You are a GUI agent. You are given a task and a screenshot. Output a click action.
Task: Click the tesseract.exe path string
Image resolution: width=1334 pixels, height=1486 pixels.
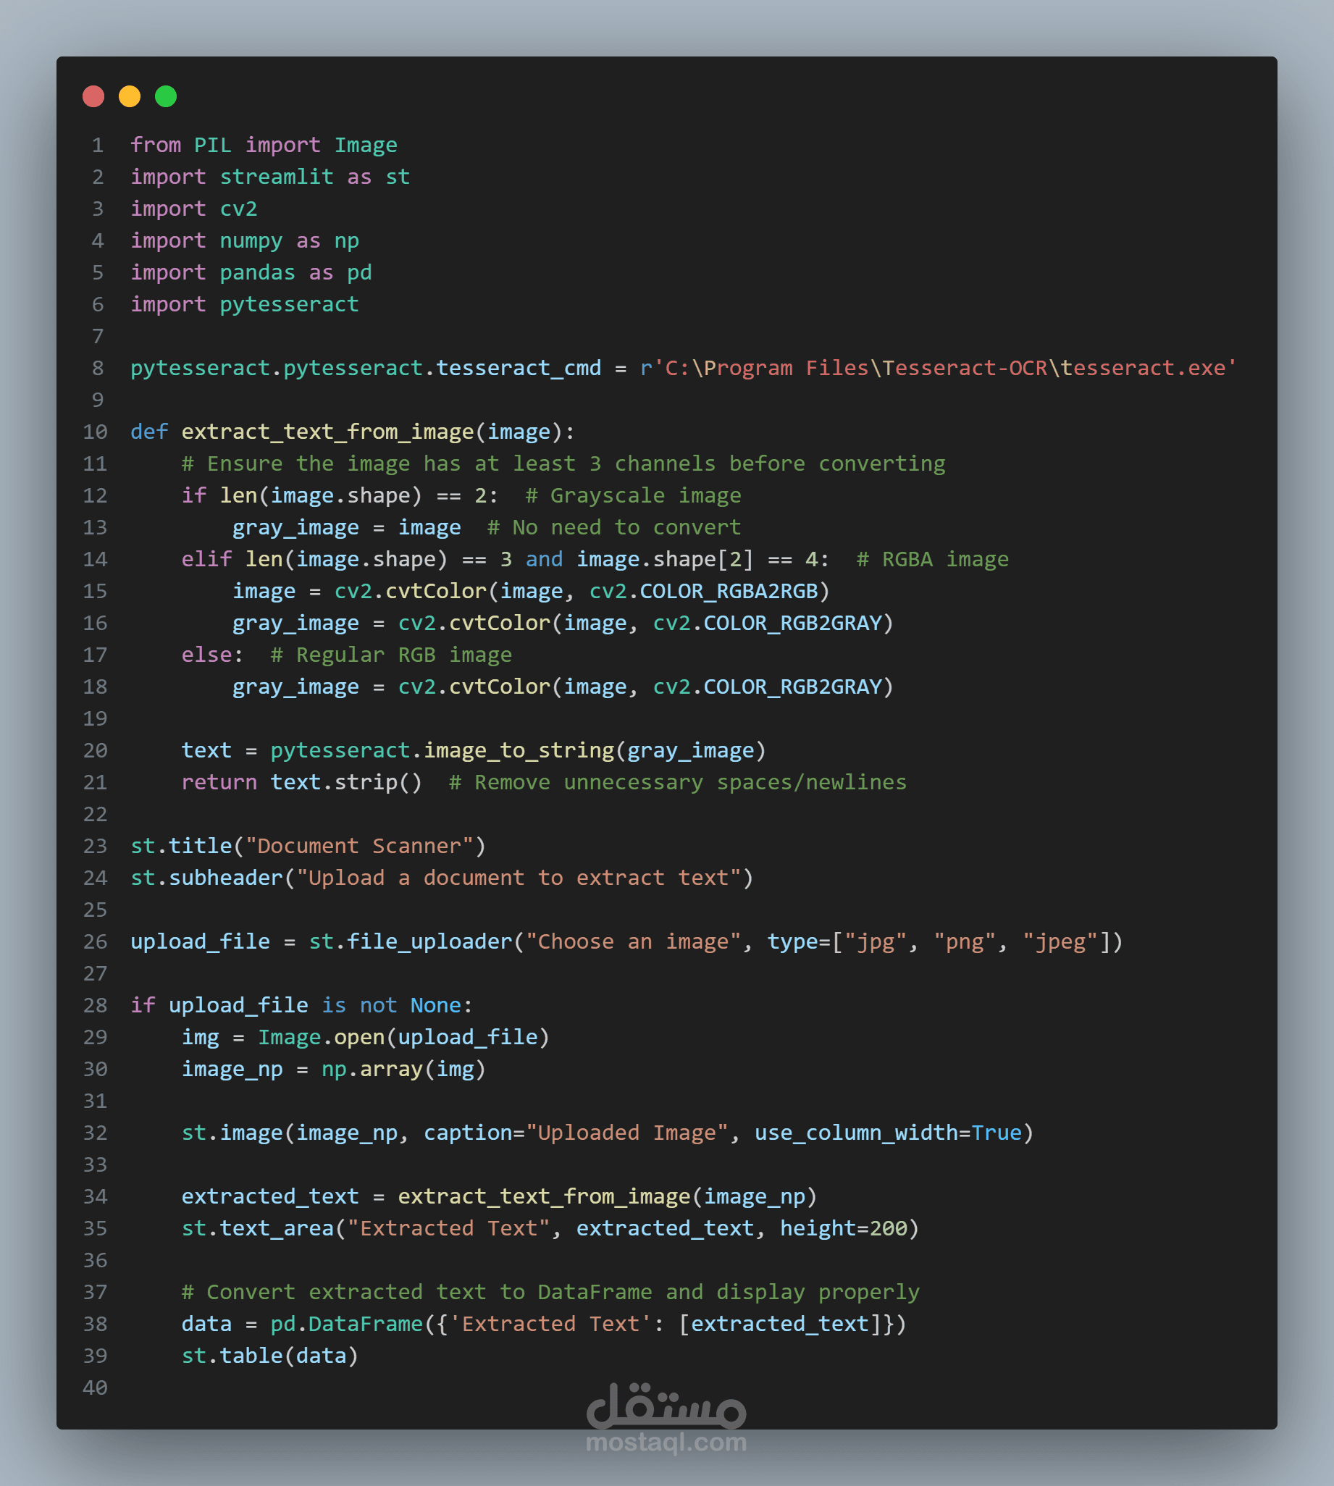(x=938, y=368)
